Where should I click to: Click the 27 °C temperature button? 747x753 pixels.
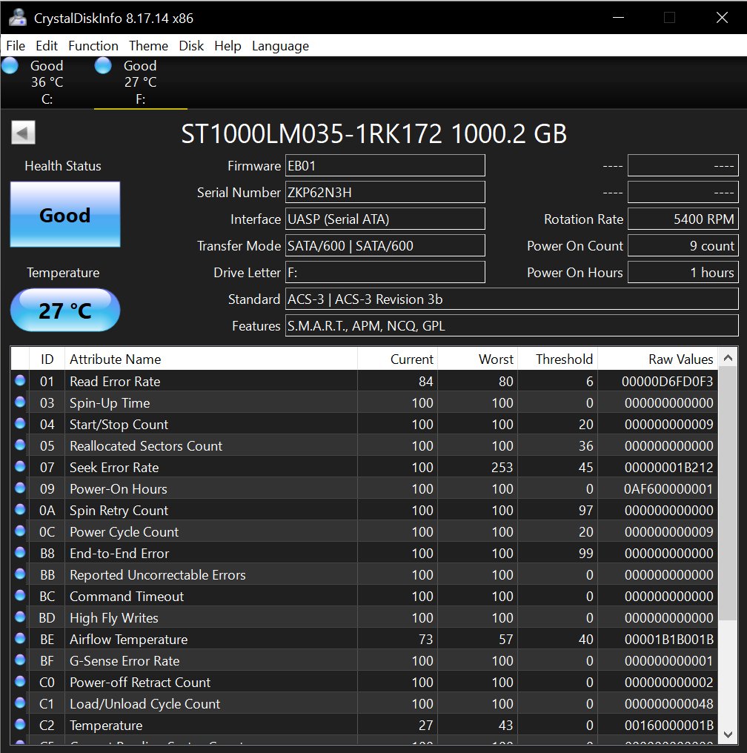[x=65, y=311]
